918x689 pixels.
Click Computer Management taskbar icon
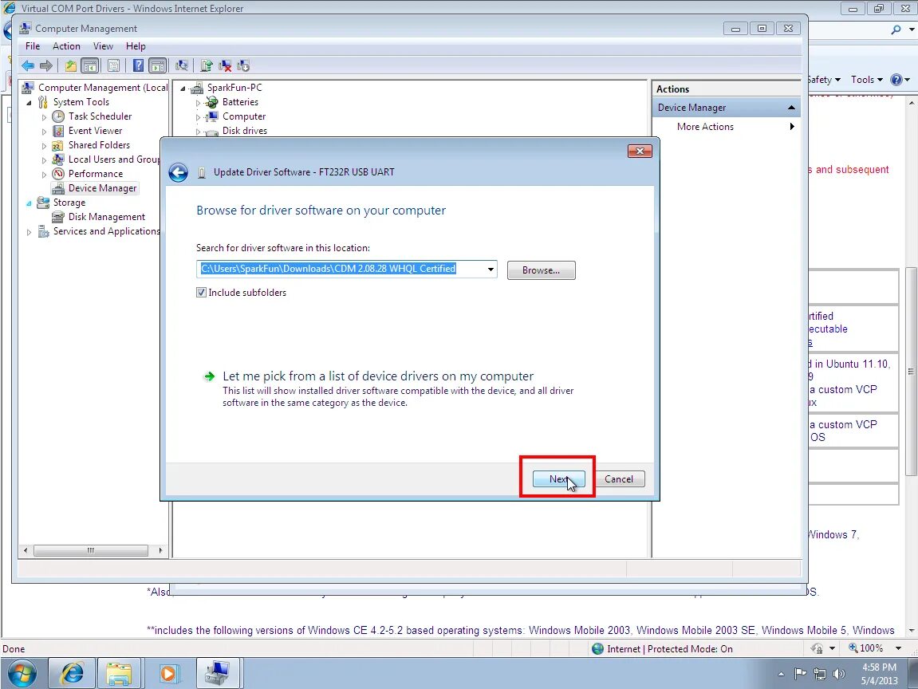click(218, 674)
